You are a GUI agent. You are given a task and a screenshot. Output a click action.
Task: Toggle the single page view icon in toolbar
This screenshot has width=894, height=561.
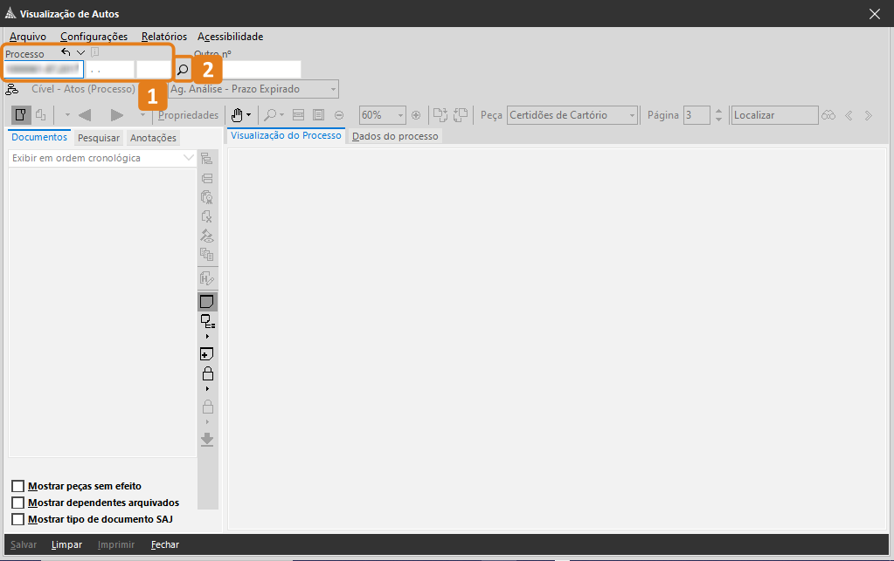(21, 115)
